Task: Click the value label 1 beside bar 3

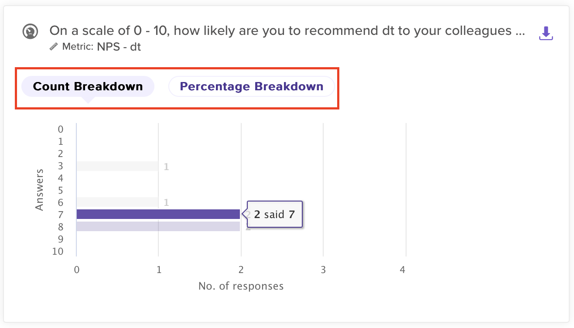Action: pyautogui.click(x=166, y=166)
